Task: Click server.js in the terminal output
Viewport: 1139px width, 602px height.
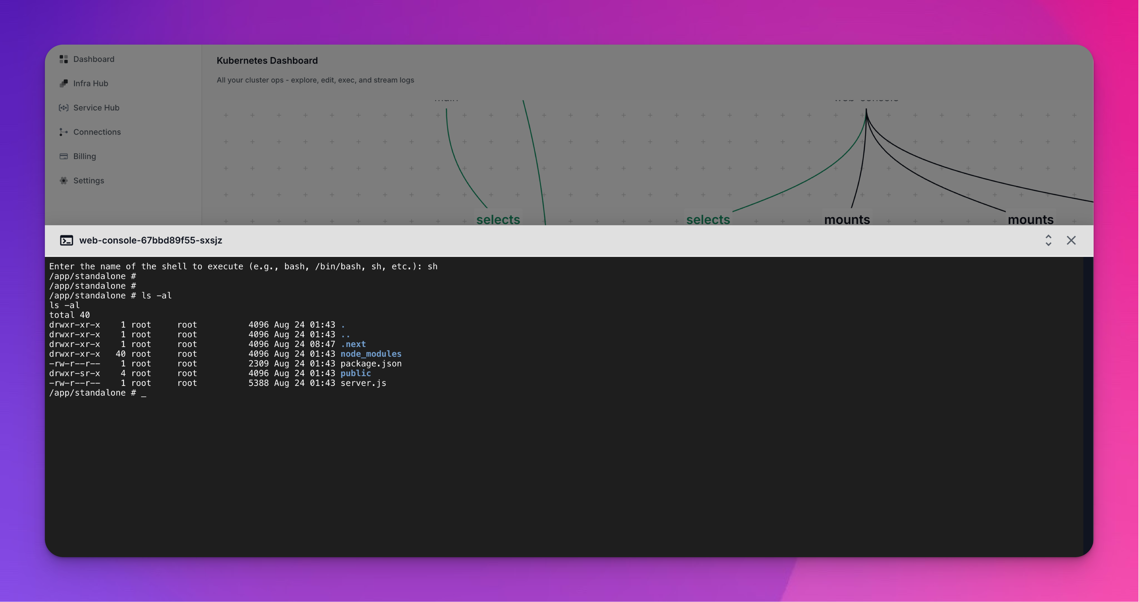Action: pos(363,383)
